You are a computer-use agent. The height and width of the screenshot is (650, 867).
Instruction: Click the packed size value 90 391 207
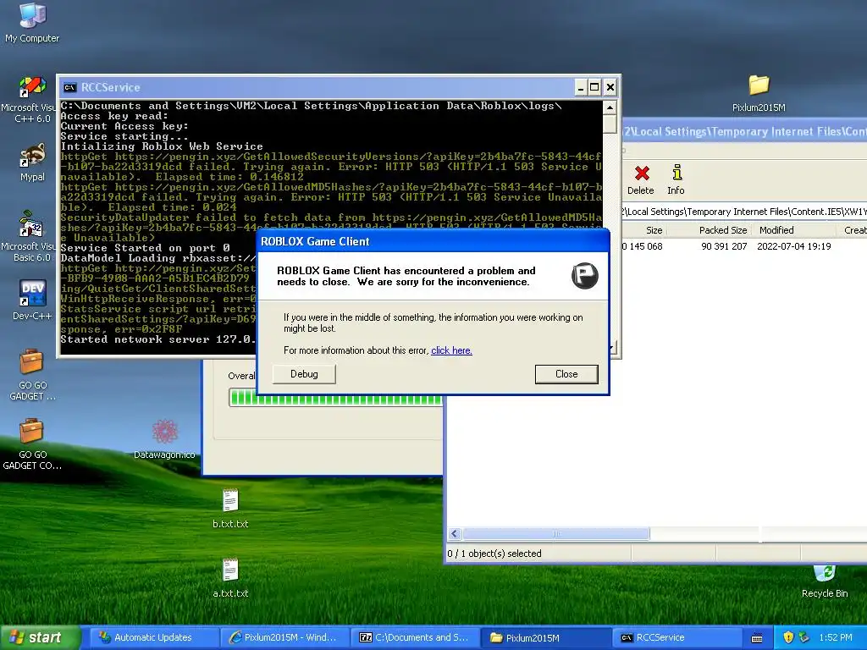click(724, 246)
